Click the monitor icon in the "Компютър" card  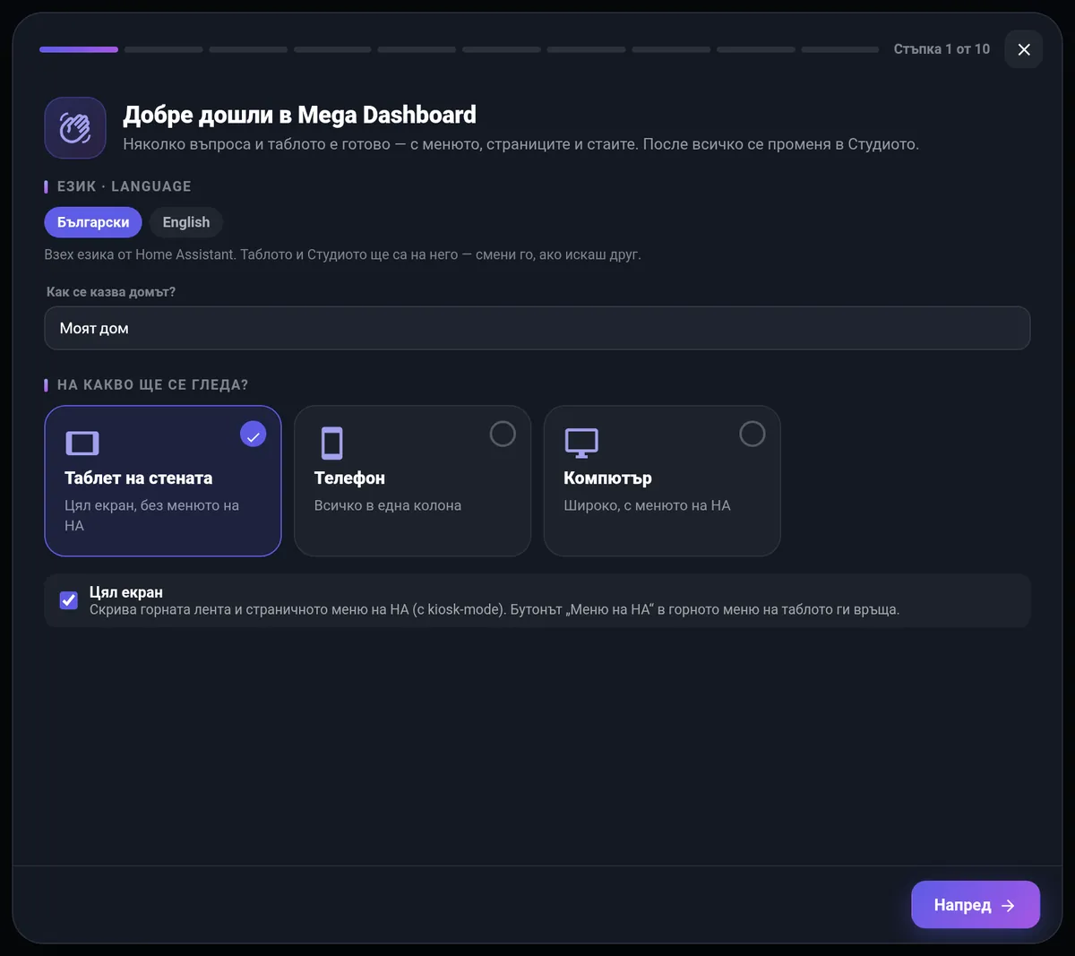(581, 443)
